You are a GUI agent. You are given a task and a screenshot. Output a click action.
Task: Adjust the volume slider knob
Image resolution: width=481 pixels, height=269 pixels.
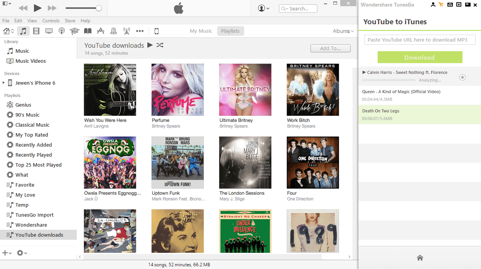[99, 8]
